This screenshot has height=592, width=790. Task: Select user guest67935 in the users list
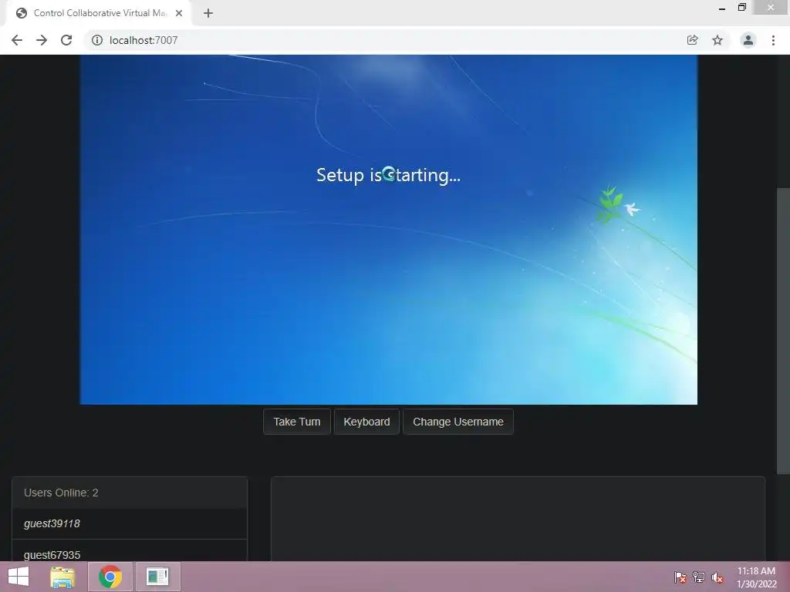(130, 550)
